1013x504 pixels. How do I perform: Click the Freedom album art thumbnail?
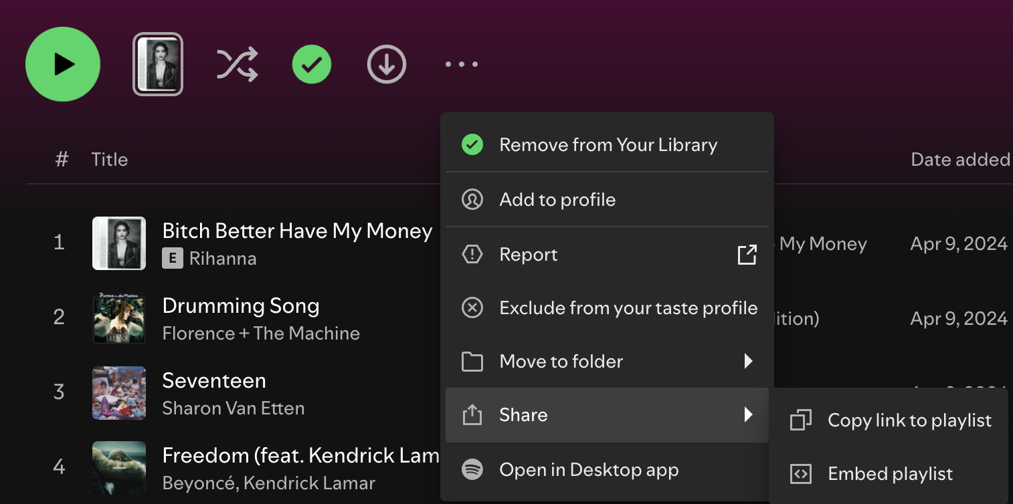(x=119, y=468)
